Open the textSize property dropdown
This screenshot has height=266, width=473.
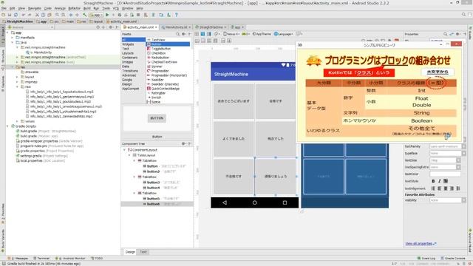(x=458, y=160)
